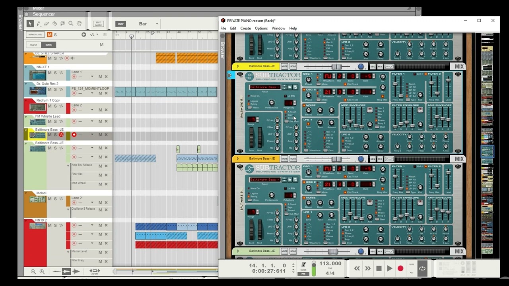
Task: Click first rack Baltimore Bass blue pan knob
Action: (x=361, y=66)
